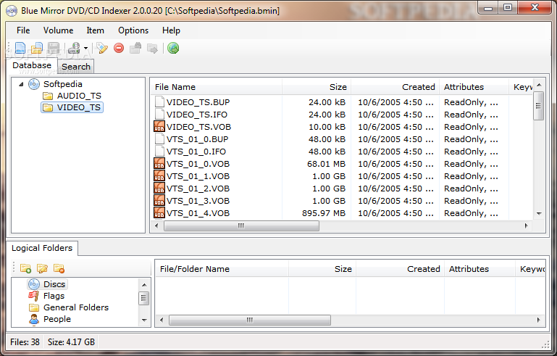Click logical folders tree scroll up arrow
This screenshot has width=557, height=356.
[x=144, y=285]
